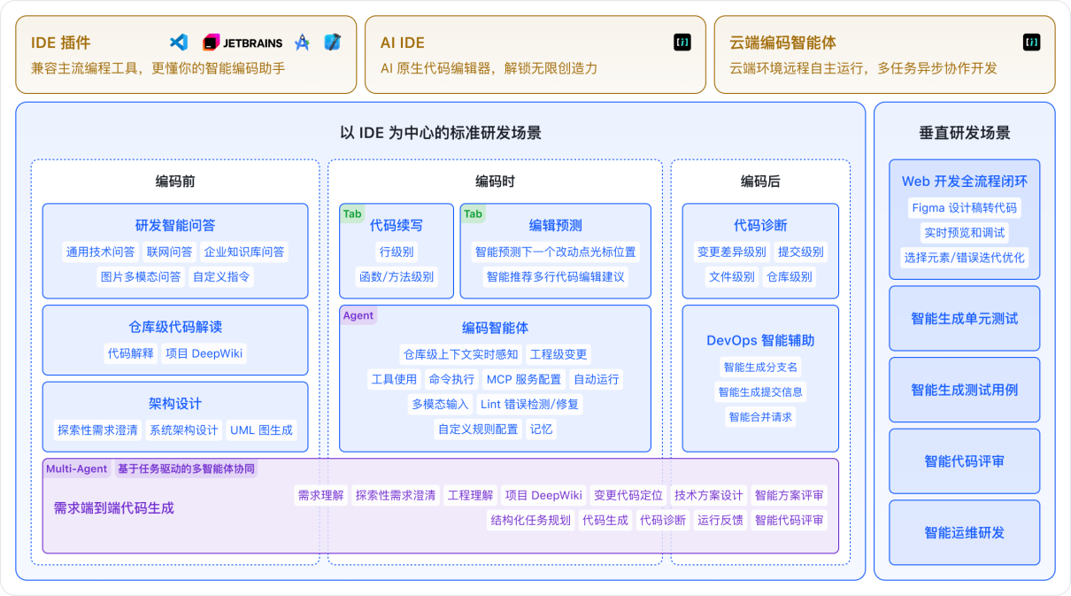Click the purple Agent badge above 编码智能体
Image resolution: width=1071 pixels, height=596 pixels.
point(358,315)
